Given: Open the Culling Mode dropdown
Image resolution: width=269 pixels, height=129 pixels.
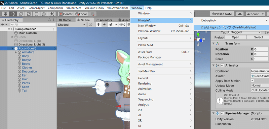Looking at the screenshot, I should pyautogui.click(x=260, y=90).
